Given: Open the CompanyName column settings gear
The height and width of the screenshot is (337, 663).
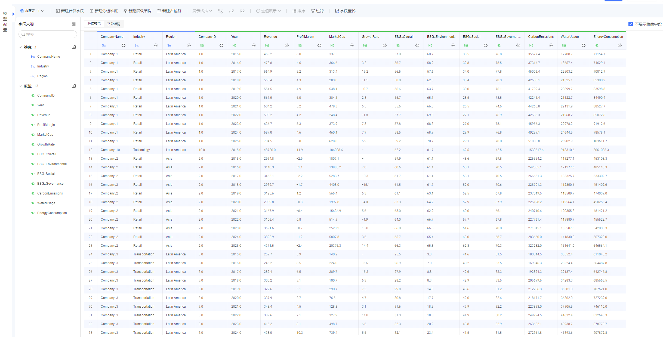Looking at the screenshot, I should [x=124, y=45].
